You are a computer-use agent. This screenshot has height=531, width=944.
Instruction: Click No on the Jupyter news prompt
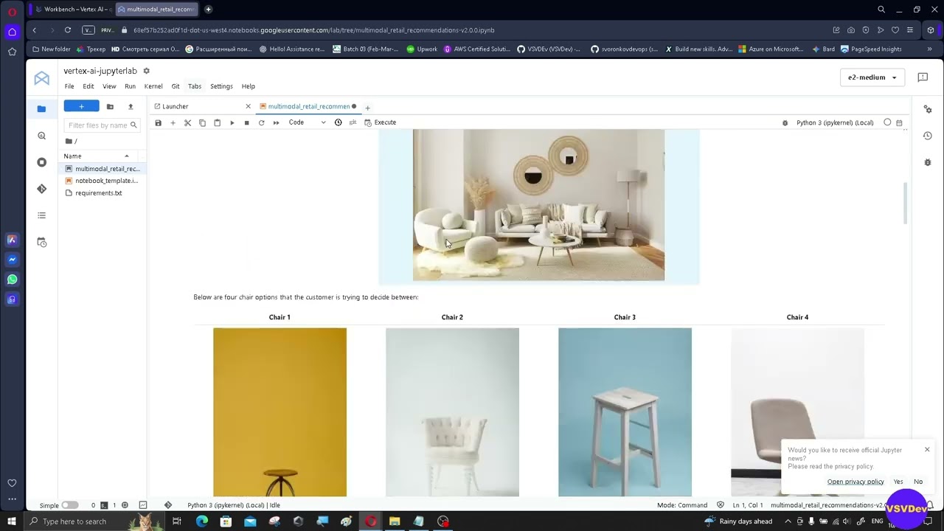pyautogui.click(x=918, y=482)
